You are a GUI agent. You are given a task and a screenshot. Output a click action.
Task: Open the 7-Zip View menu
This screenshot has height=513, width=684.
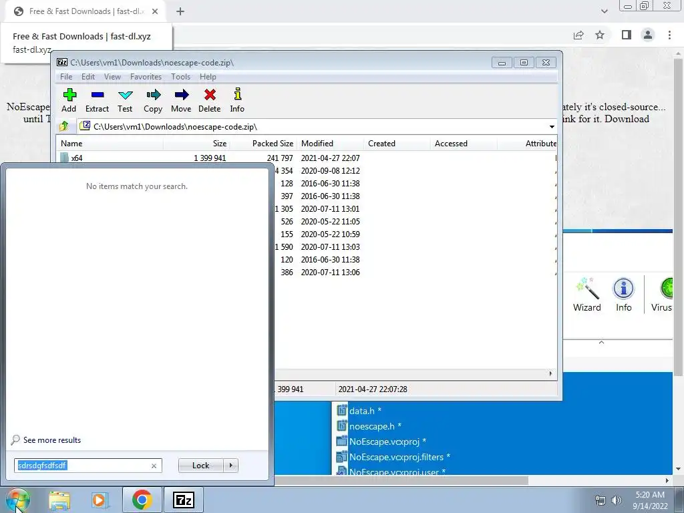[112, 77]
